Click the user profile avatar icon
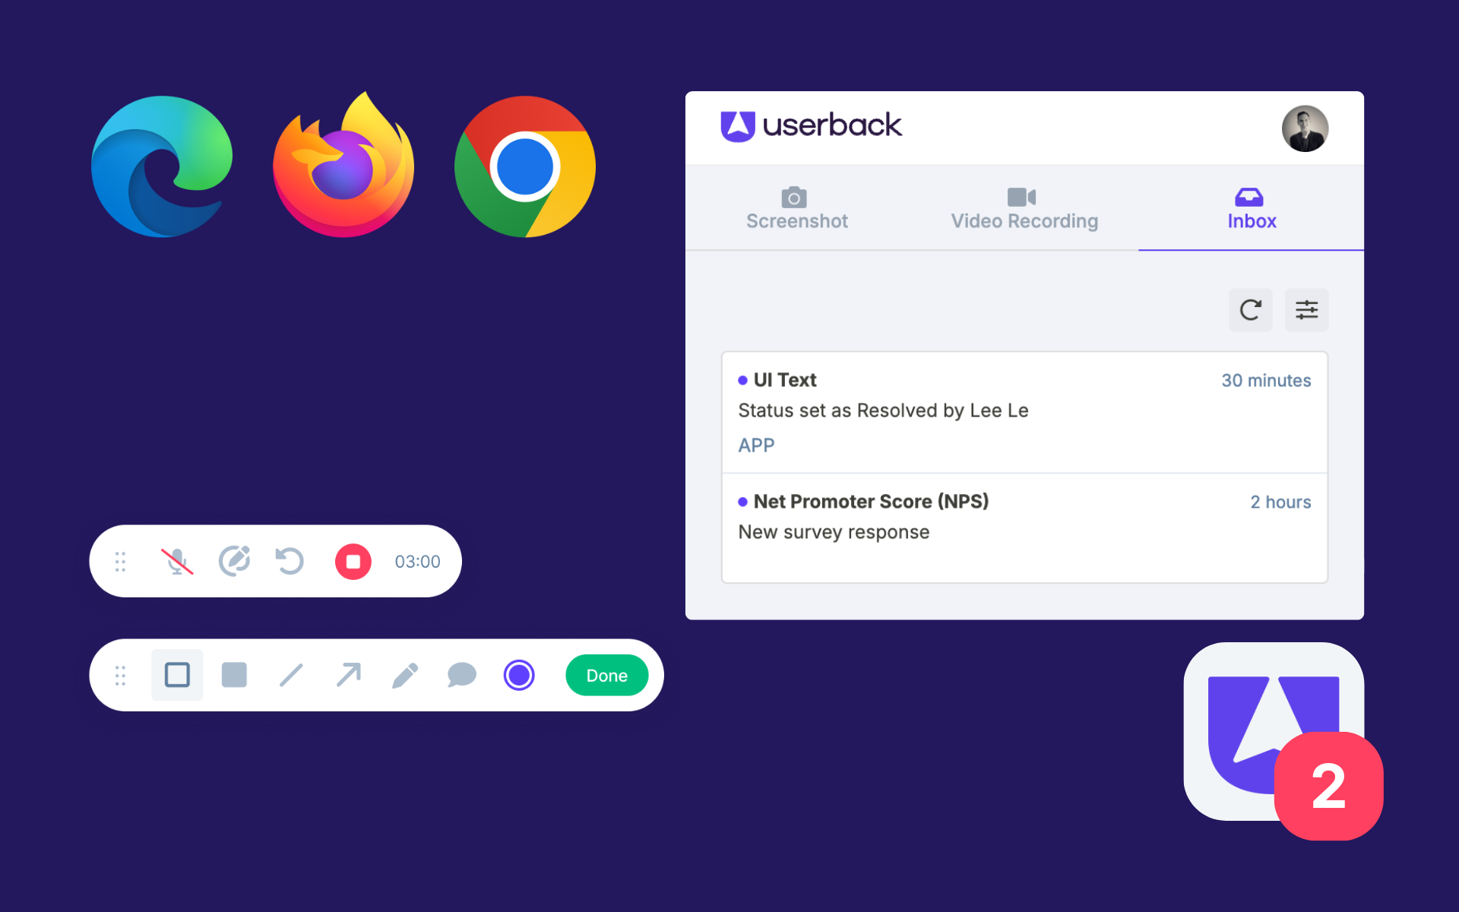 click(1305, 128)
